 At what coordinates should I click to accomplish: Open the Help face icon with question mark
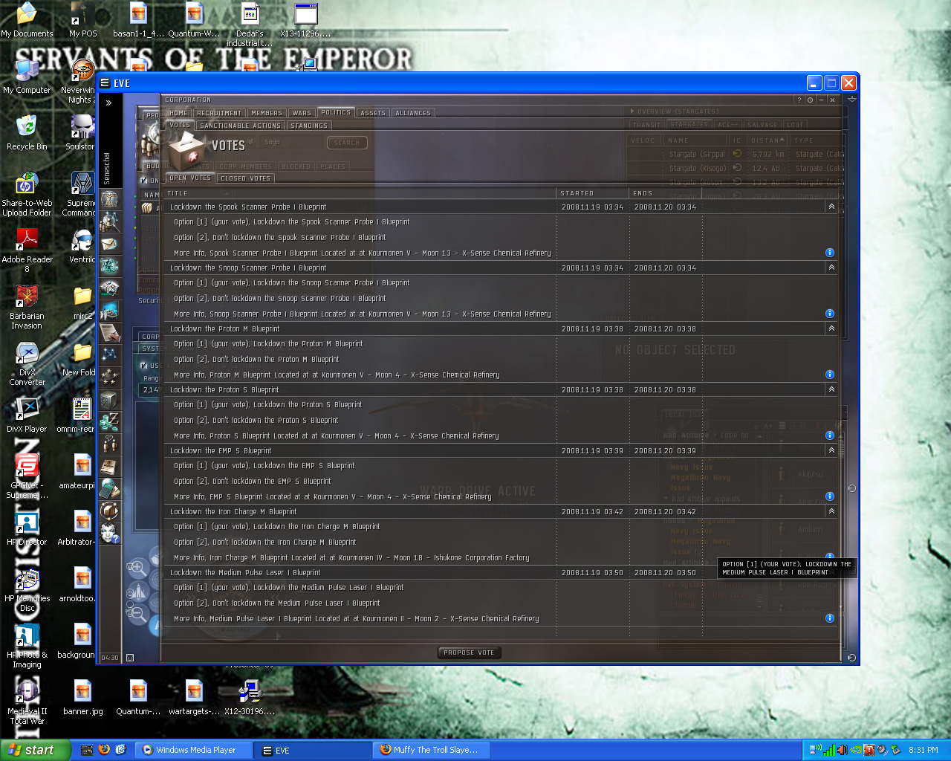click(x=110, y=533)
